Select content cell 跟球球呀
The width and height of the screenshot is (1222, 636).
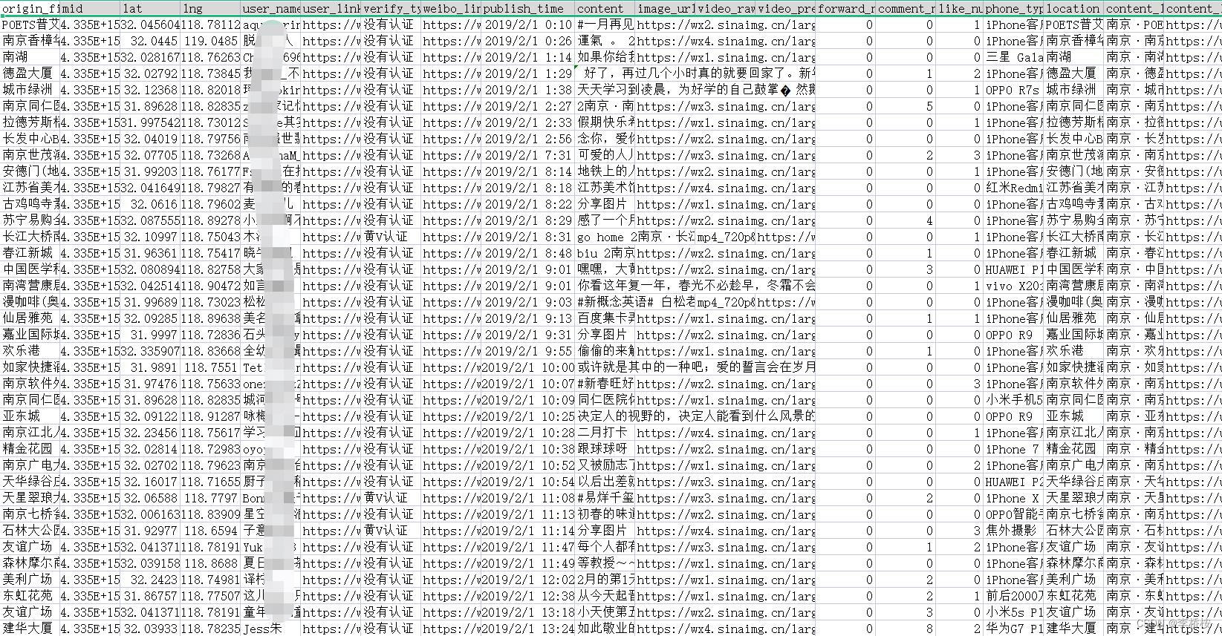pyautogui.click(x=605, y=449)
